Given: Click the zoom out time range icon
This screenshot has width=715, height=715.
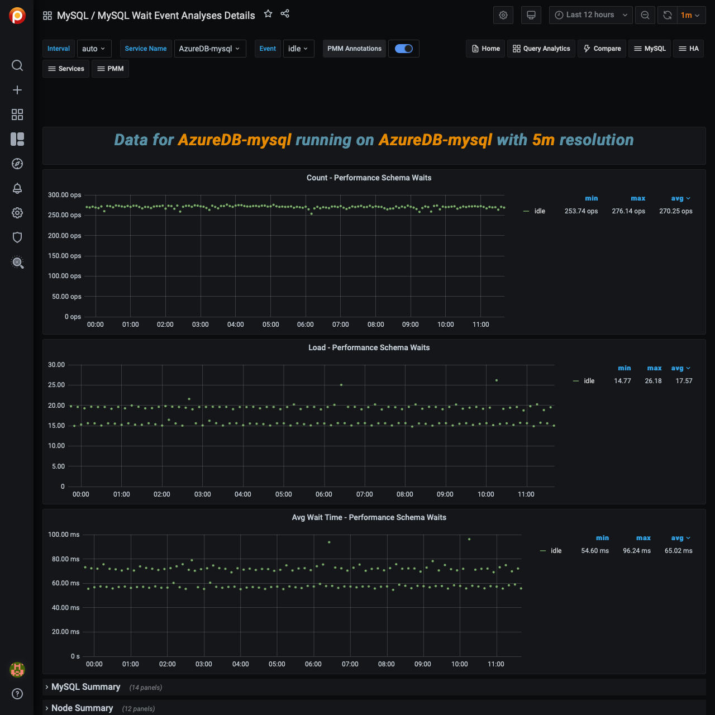Looking at the screenshot, I should pos(645,15).
